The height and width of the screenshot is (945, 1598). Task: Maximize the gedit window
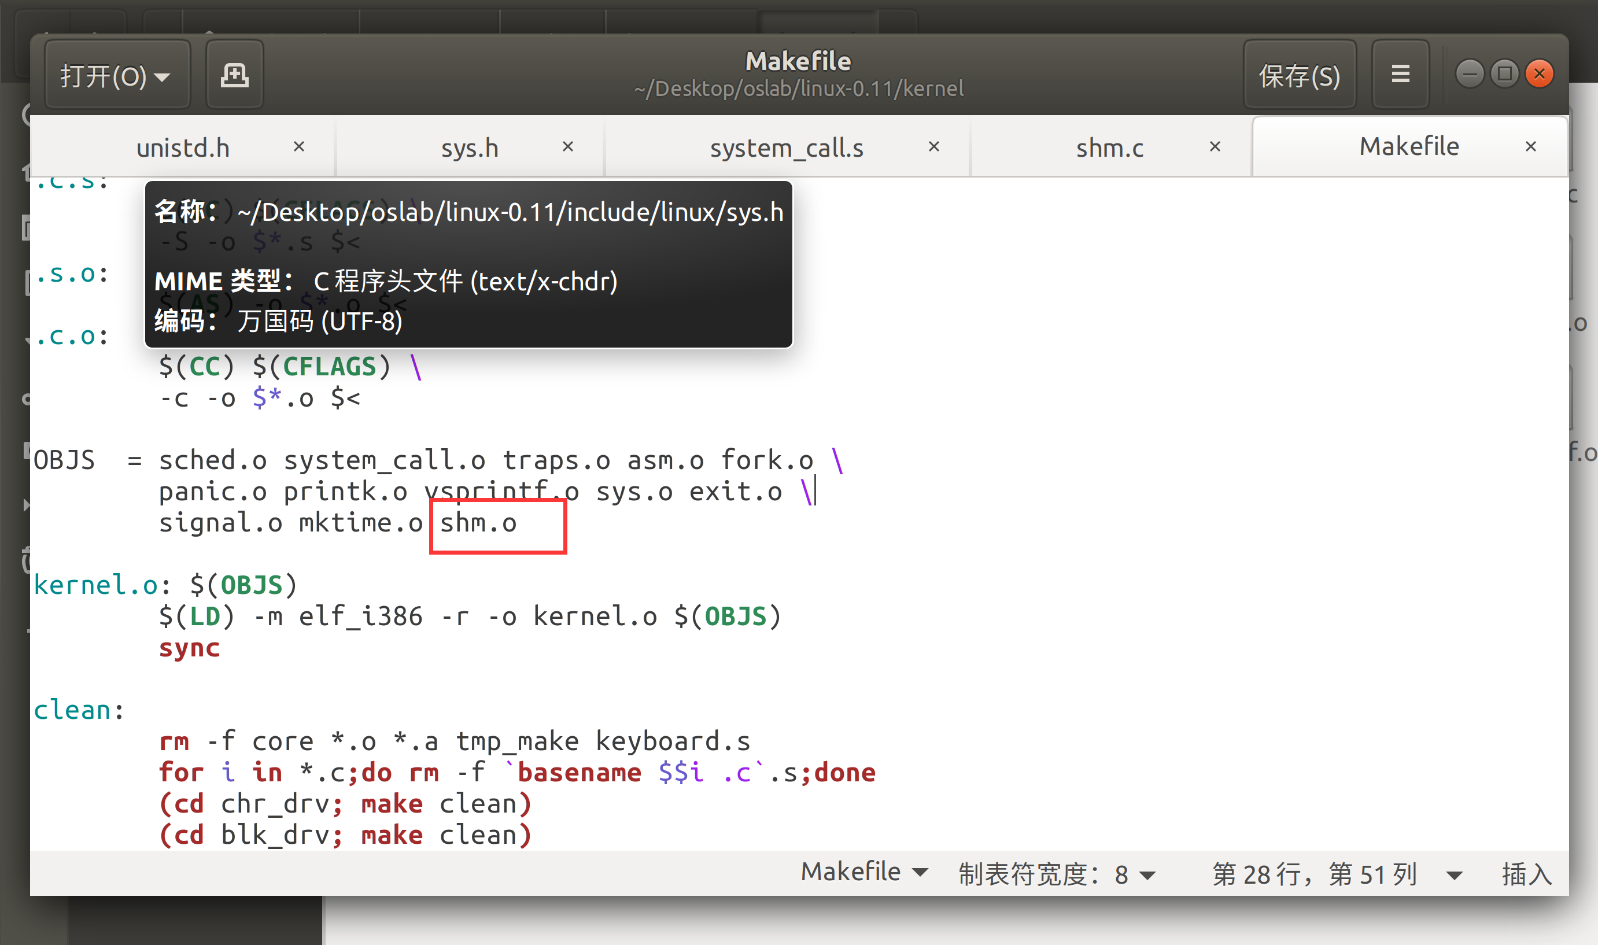coord(1505,75)
